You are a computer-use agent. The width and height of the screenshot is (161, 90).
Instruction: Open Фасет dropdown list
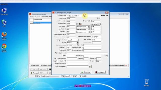pos(77,43)
